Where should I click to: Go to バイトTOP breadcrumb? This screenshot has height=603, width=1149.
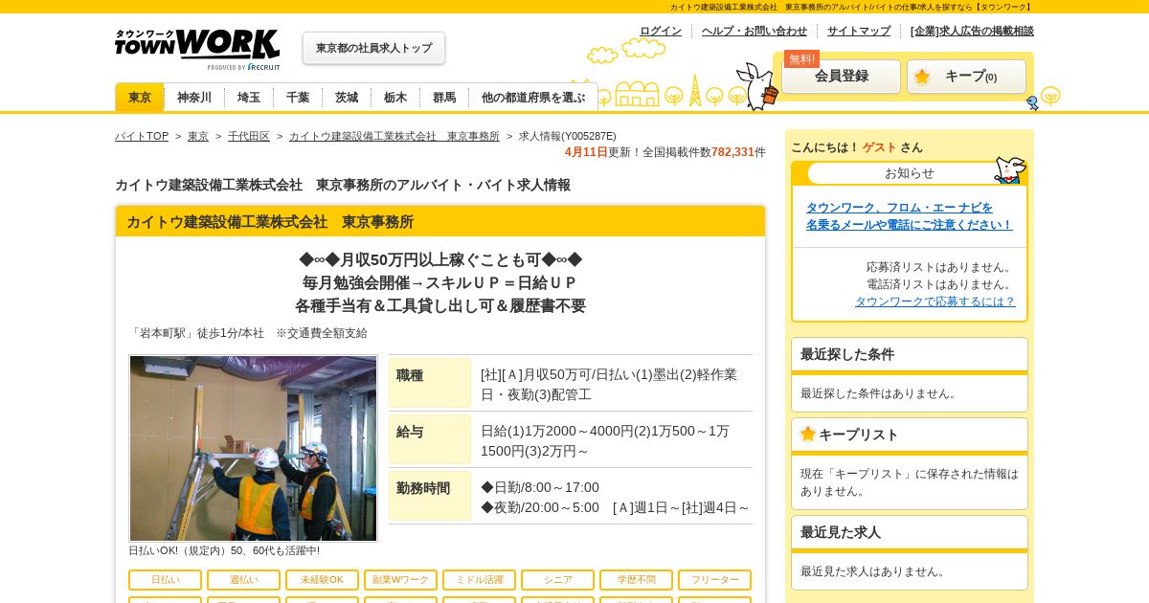point(142,136)
